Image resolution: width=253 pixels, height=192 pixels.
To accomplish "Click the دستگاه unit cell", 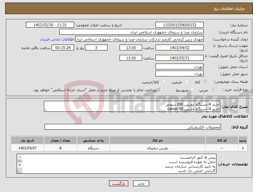I will (93, 148).
